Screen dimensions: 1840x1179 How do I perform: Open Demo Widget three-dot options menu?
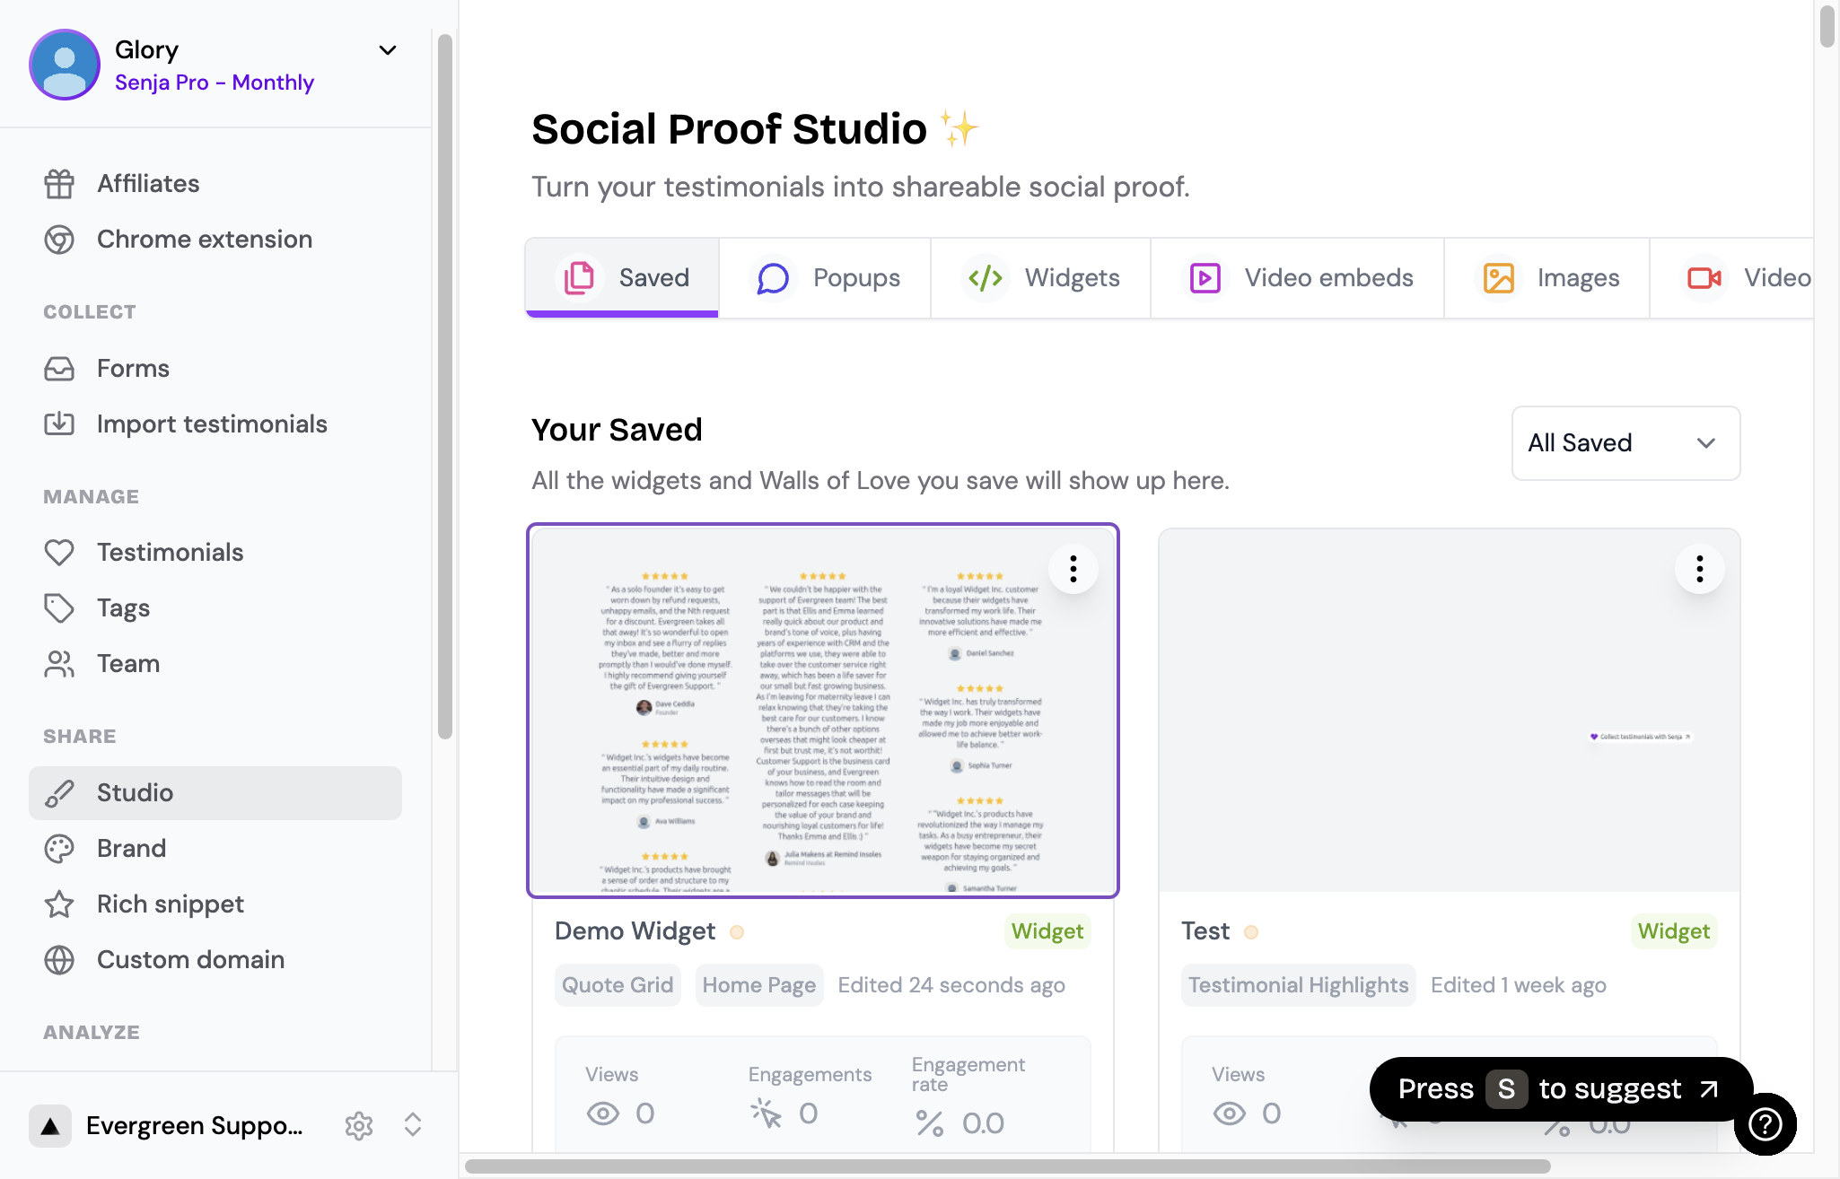point(1073,569)
